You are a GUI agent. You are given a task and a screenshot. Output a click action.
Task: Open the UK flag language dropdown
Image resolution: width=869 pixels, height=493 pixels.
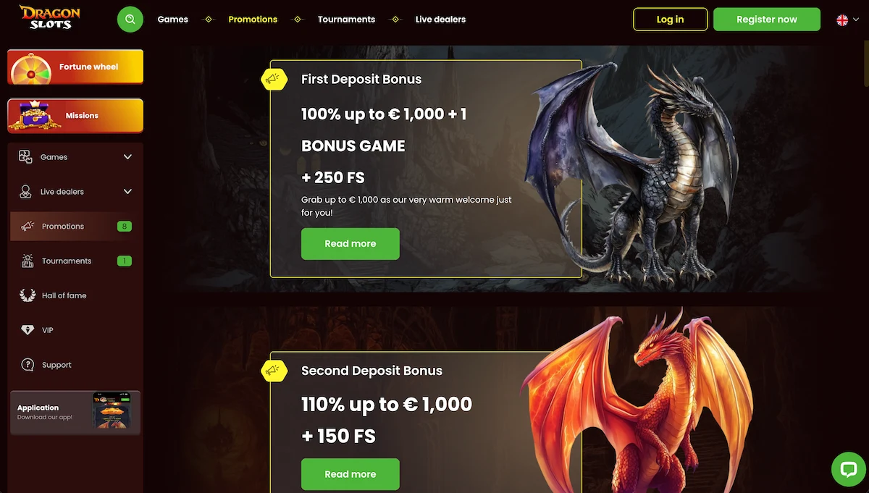tap(847, 20)
